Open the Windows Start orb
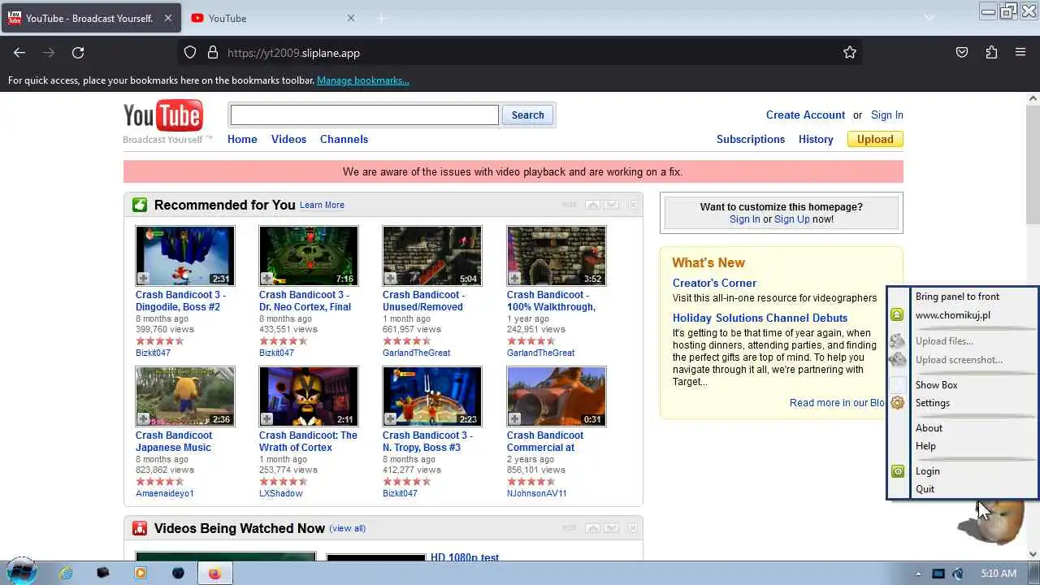1040x585 pixels. [x=22, y=572]
